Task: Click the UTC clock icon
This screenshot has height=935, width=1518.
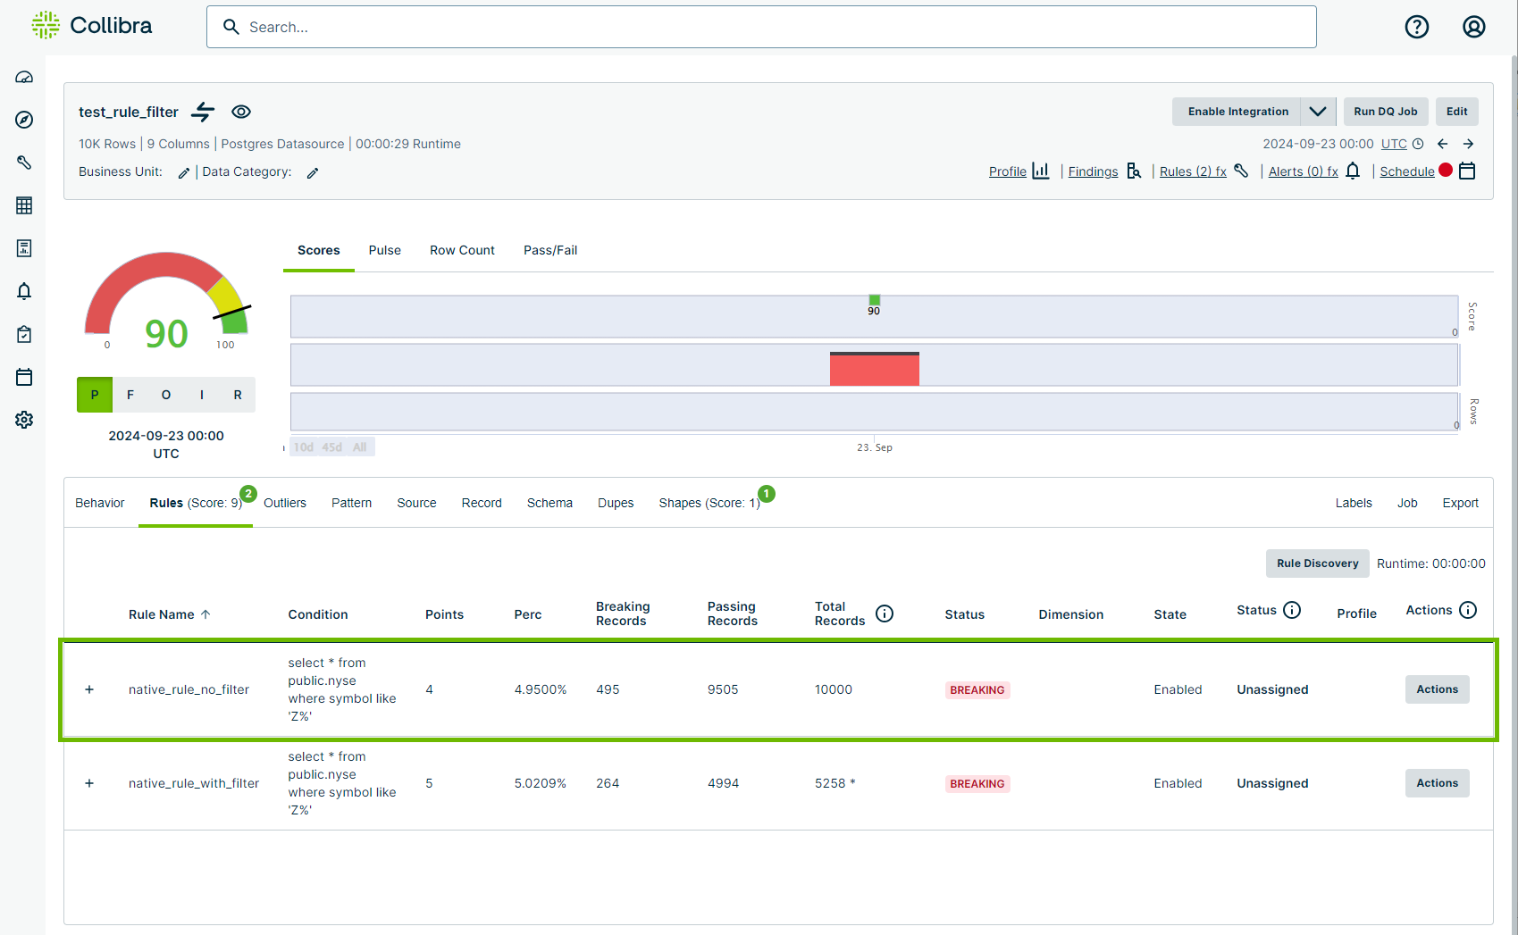Action: (x=1418, y=144)
